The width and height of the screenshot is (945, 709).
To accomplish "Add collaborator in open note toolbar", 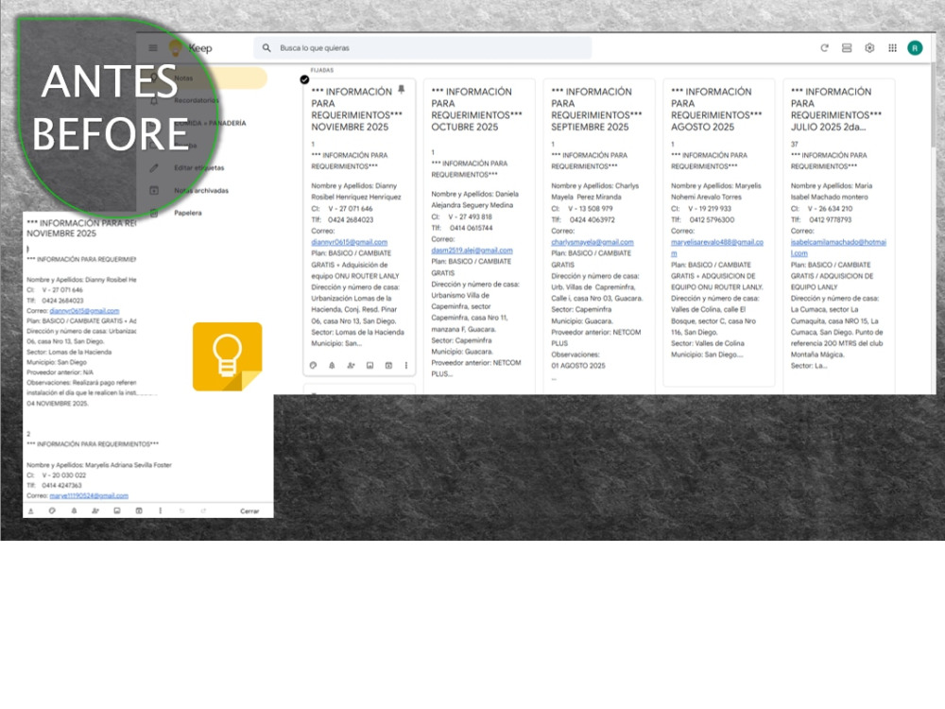I will (x=95, y=510).
